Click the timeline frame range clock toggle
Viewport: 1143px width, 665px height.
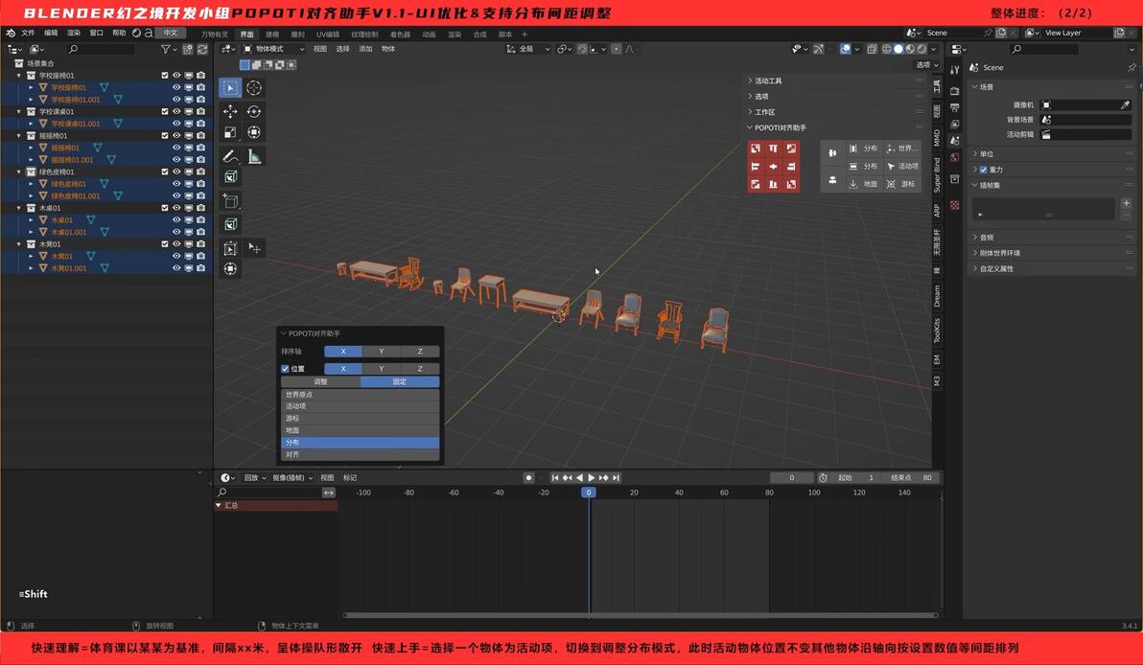[x=823, y=478]
